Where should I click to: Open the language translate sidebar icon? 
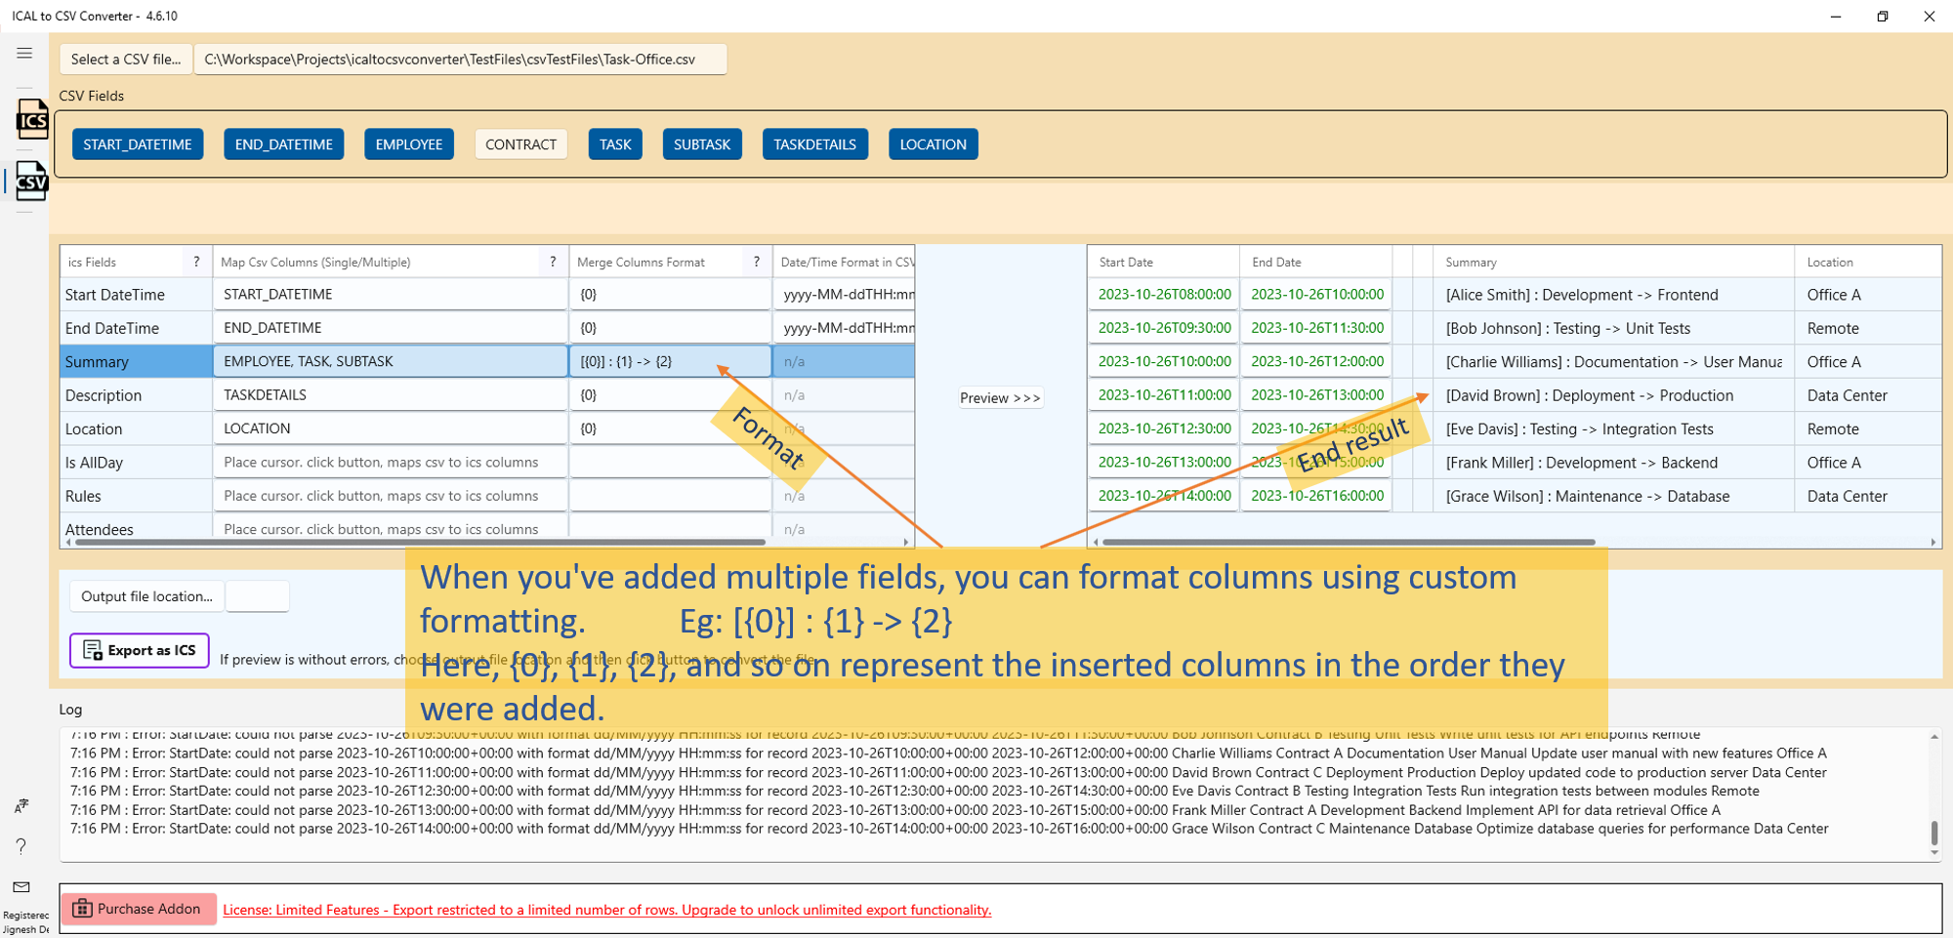[21, 806]
